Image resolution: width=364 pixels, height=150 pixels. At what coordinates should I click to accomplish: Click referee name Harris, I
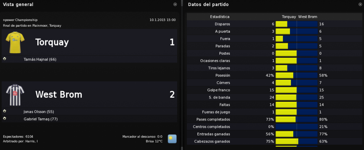32,141
